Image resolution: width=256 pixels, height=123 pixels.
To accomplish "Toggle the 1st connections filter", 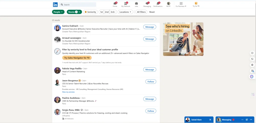I will click(x=101, y=12).
